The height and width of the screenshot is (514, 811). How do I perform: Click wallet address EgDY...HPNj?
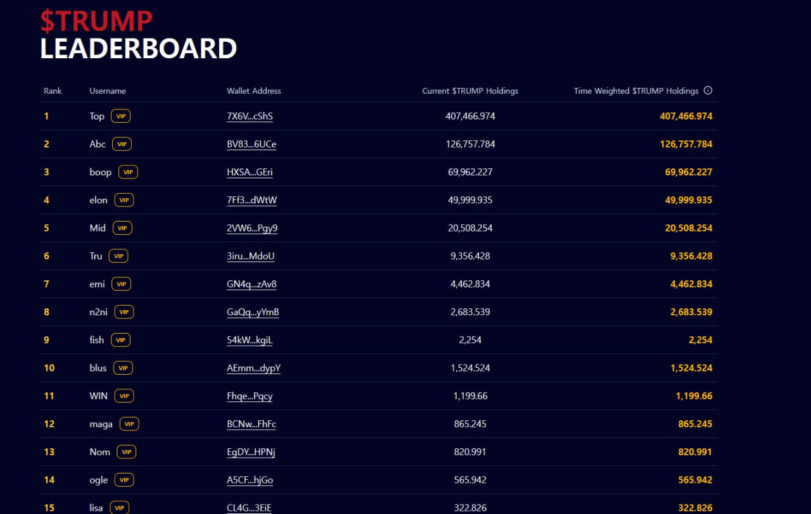[251, 452]
